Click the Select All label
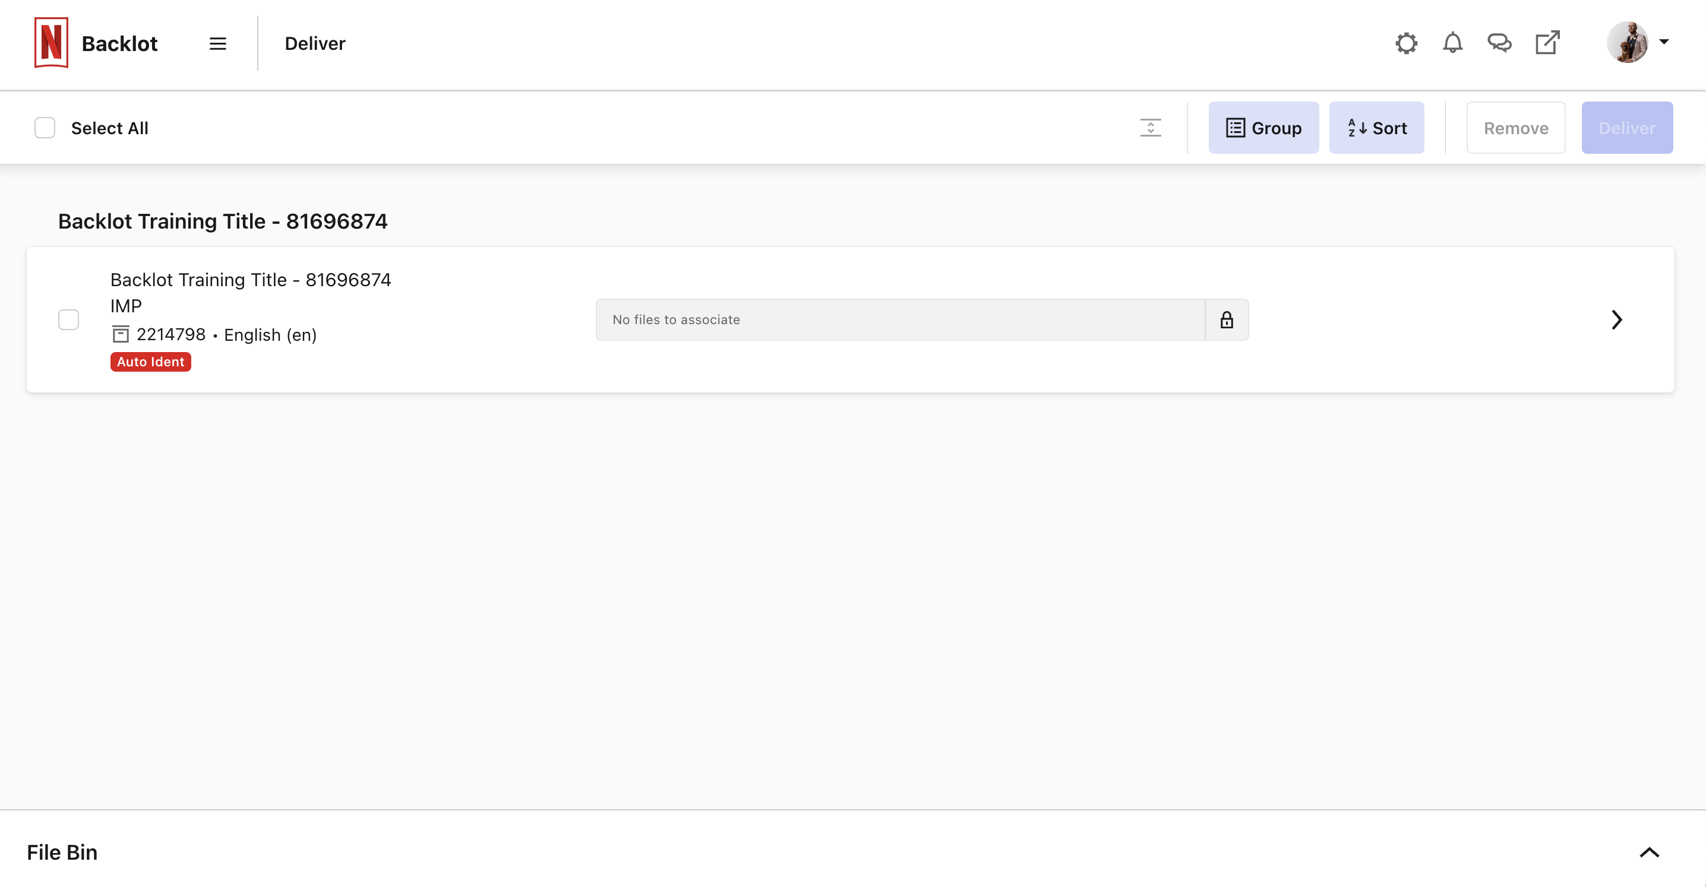This screenshot has height=887, width=1706. point(109,128)
